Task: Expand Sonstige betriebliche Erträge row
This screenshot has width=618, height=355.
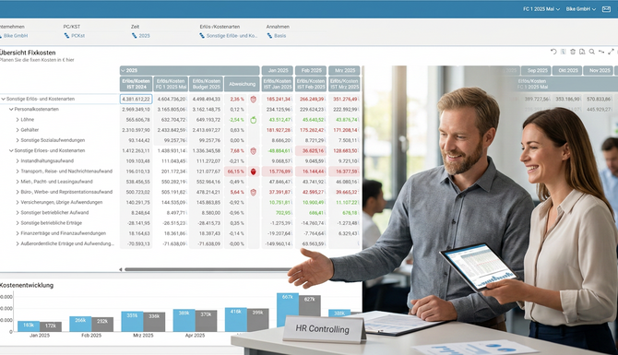Action: click(x=18, y=223)
